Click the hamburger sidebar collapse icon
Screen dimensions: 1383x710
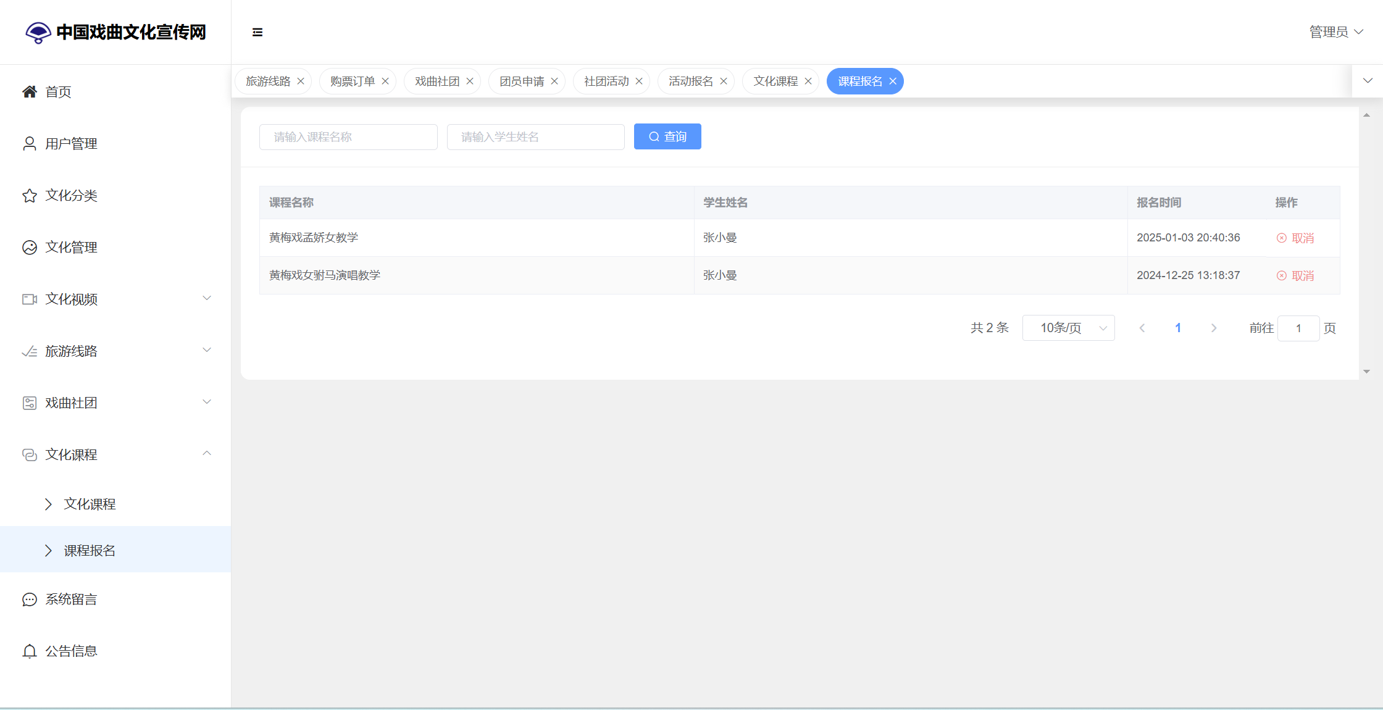pyautogui.click(x=257, y=32)
